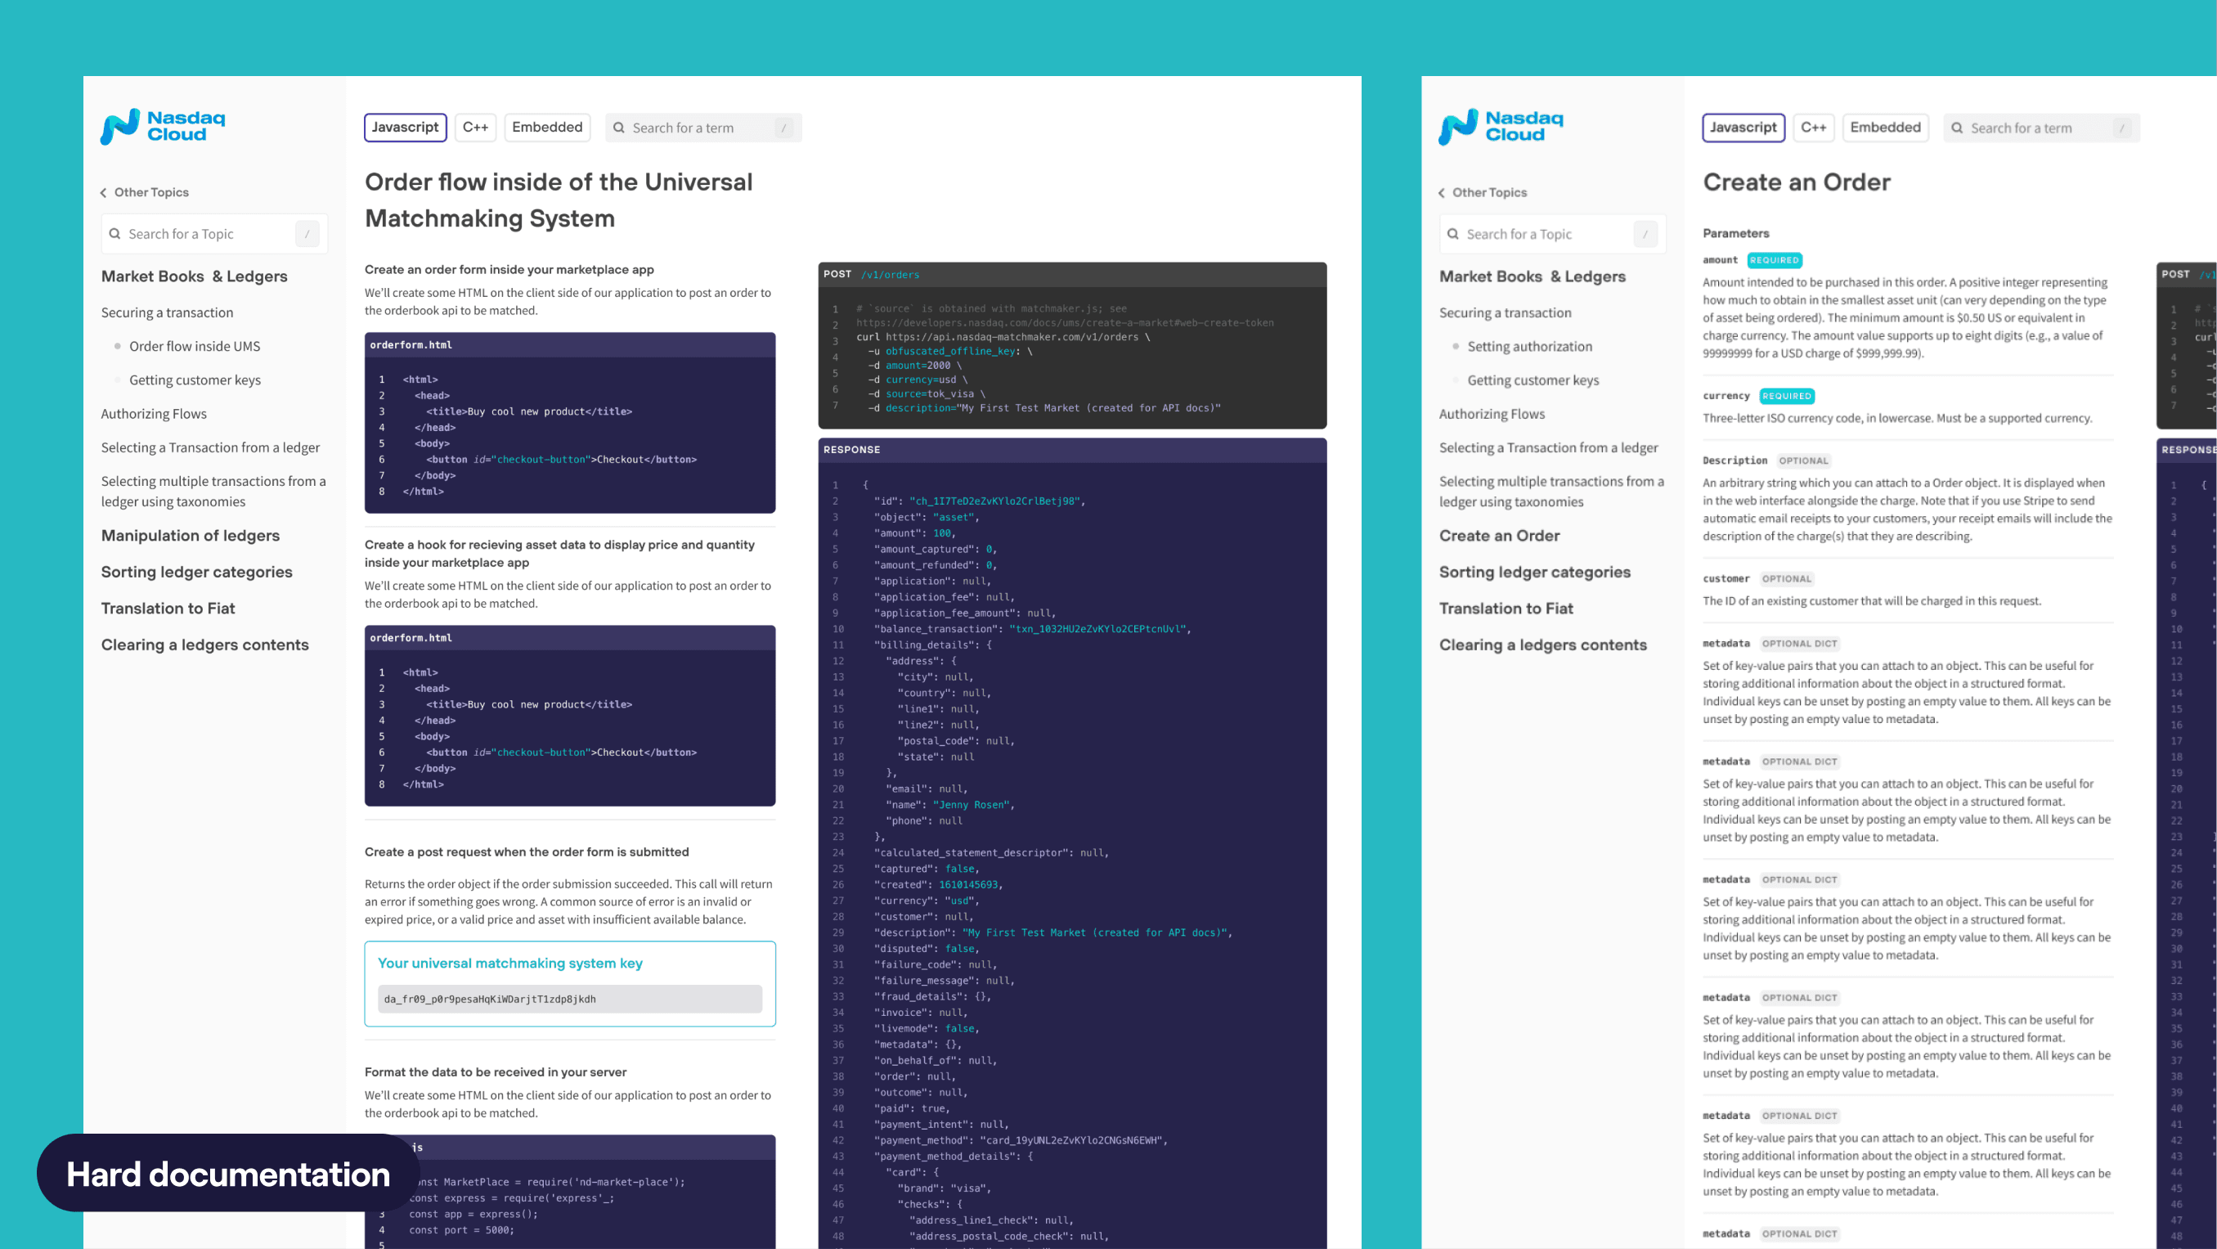Switch to the Embedded tab on the left page
This screenshot has width=2217, height=1249.
[x=547, y=128]
